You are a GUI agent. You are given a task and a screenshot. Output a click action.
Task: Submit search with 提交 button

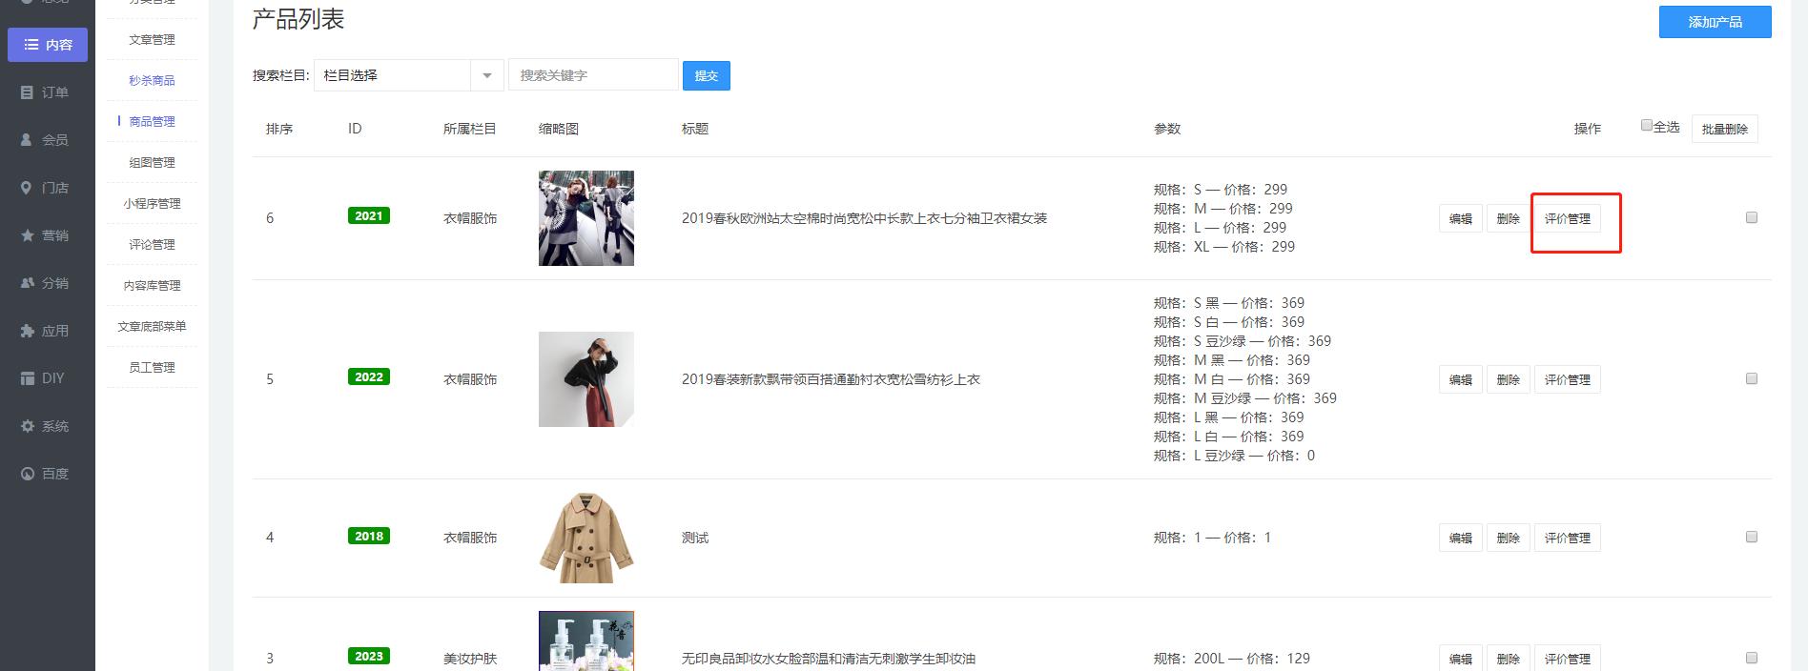click(x=707, y=76)
